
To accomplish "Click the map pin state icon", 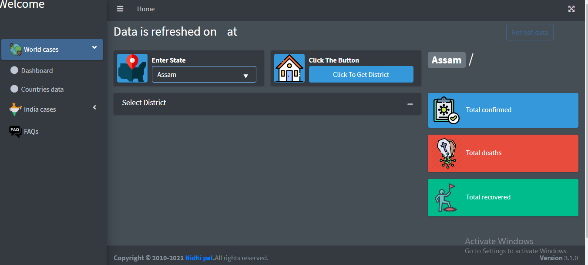I will pos(132,68).
